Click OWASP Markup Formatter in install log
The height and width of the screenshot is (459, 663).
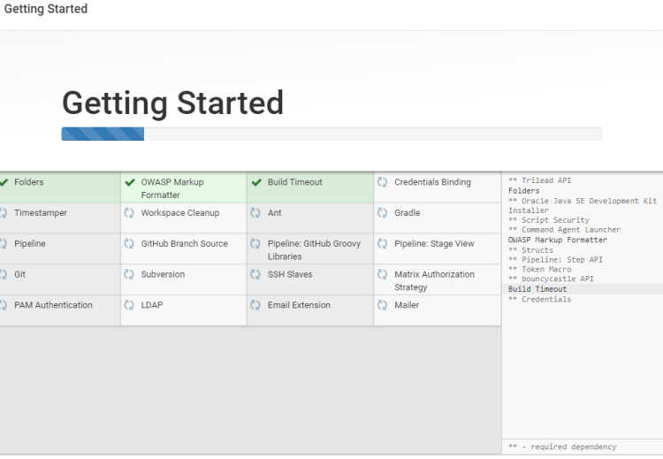pyautogui.click(x=558, y=240)
